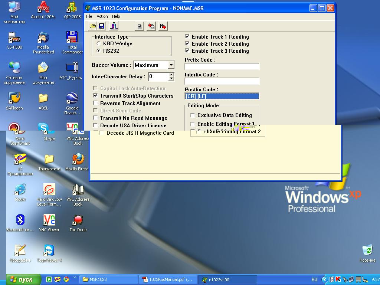Select the Mozilla Firefox desktop icon
Viewport: 380px width, 285px height.
(78, 162)
